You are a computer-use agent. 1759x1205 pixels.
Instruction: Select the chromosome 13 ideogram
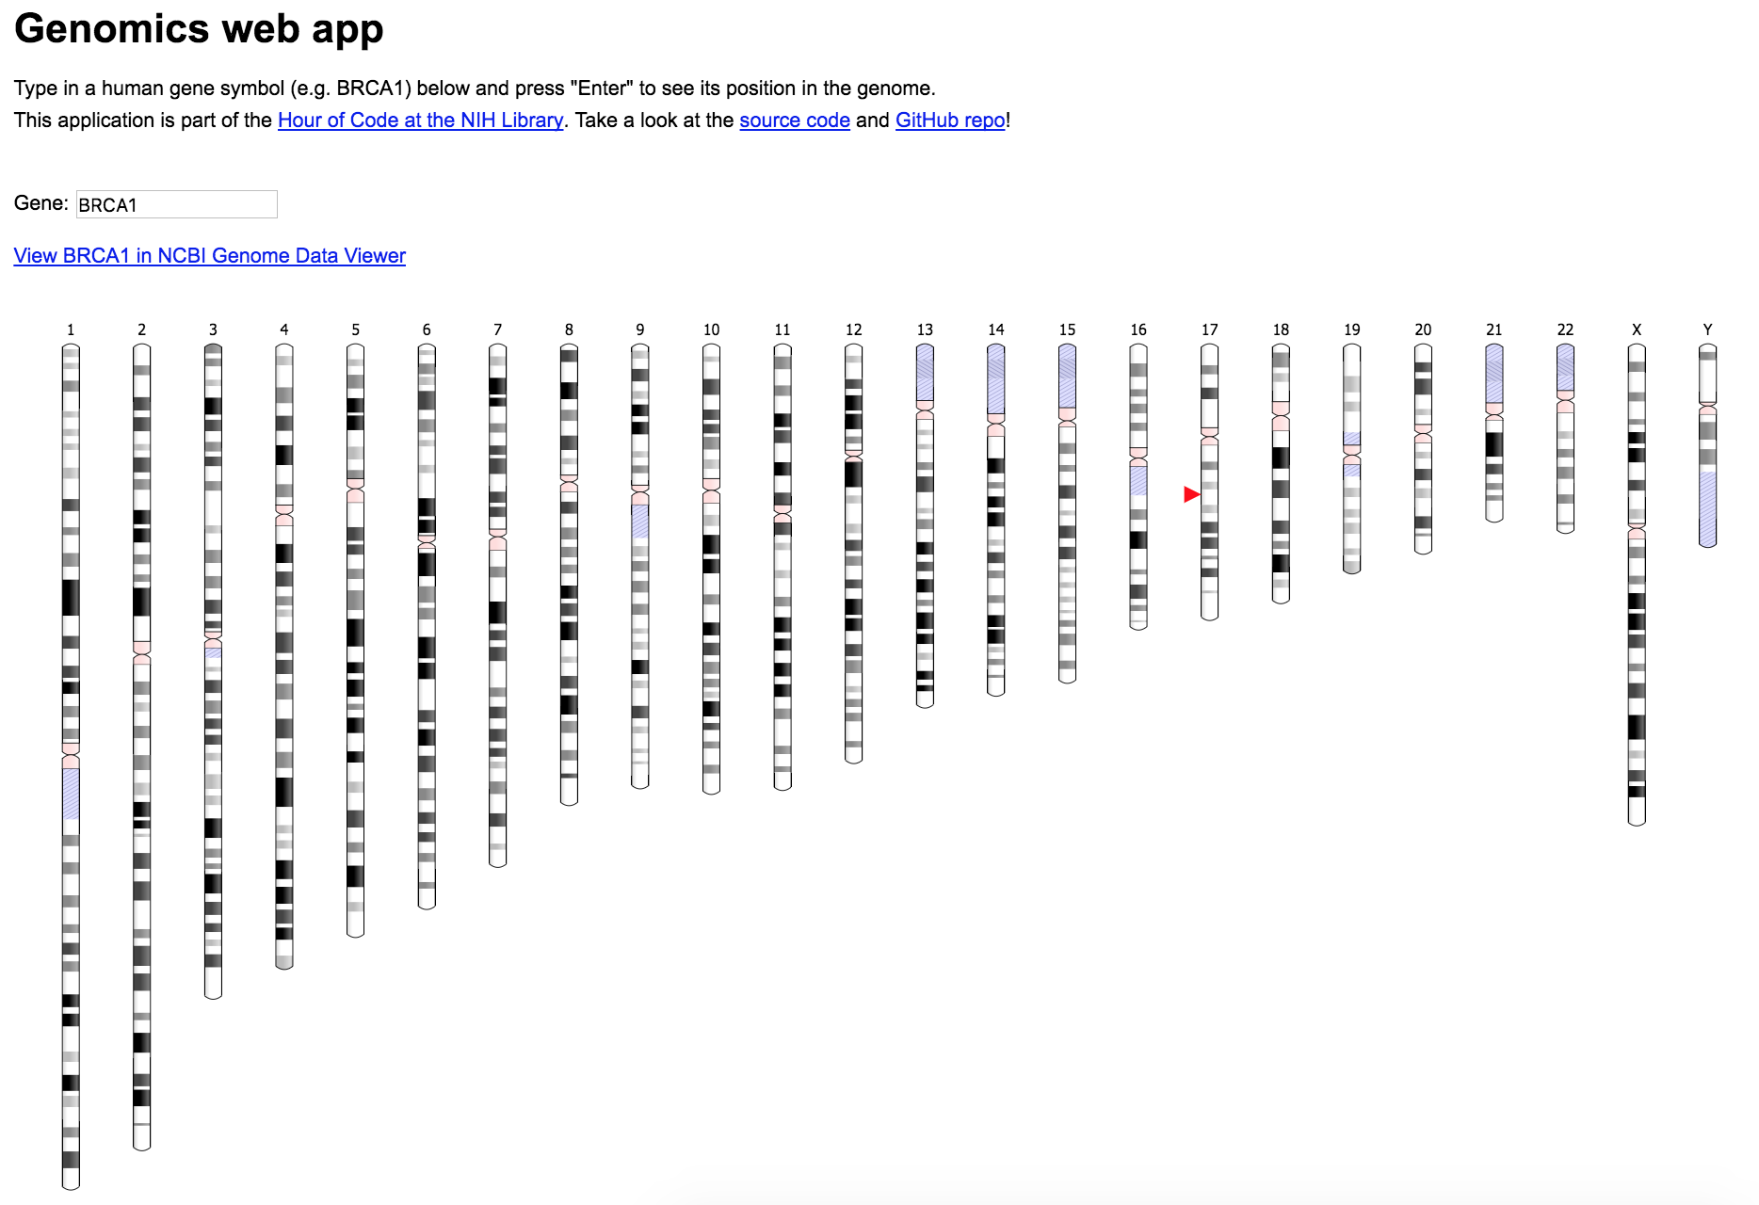[x=925, y=525]
